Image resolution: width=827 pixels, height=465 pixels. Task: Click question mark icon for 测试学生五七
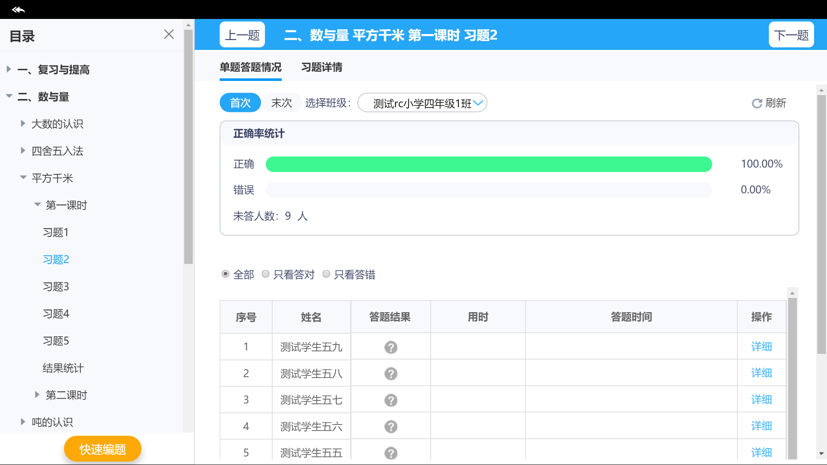391,400
